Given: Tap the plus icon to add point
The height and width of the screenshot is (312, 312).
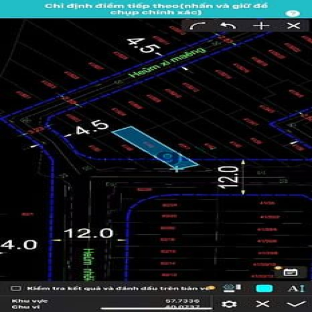Looking at the screenshot, I should click(x=261, y=26).
